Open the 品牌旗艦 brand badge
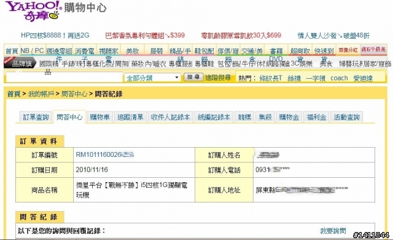The image size is (393, 240). pyautogui.click(x=20, y=63)
